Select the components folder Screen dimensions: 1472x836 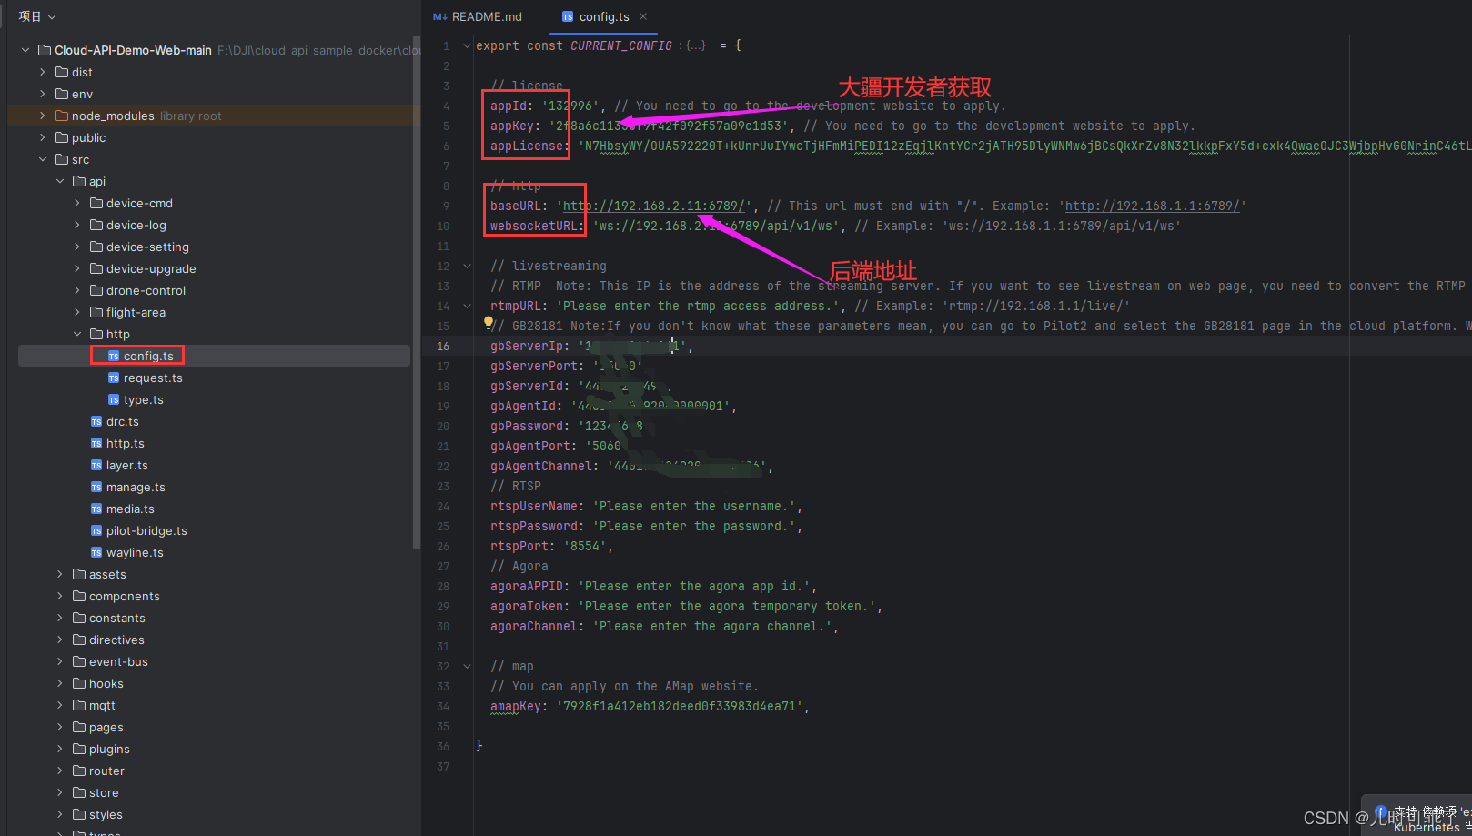124,596
